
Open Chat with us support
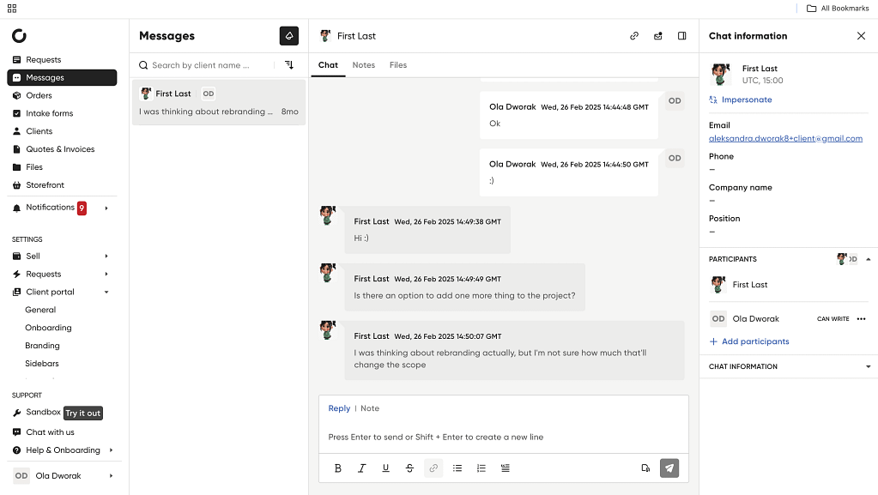[44, 432]
